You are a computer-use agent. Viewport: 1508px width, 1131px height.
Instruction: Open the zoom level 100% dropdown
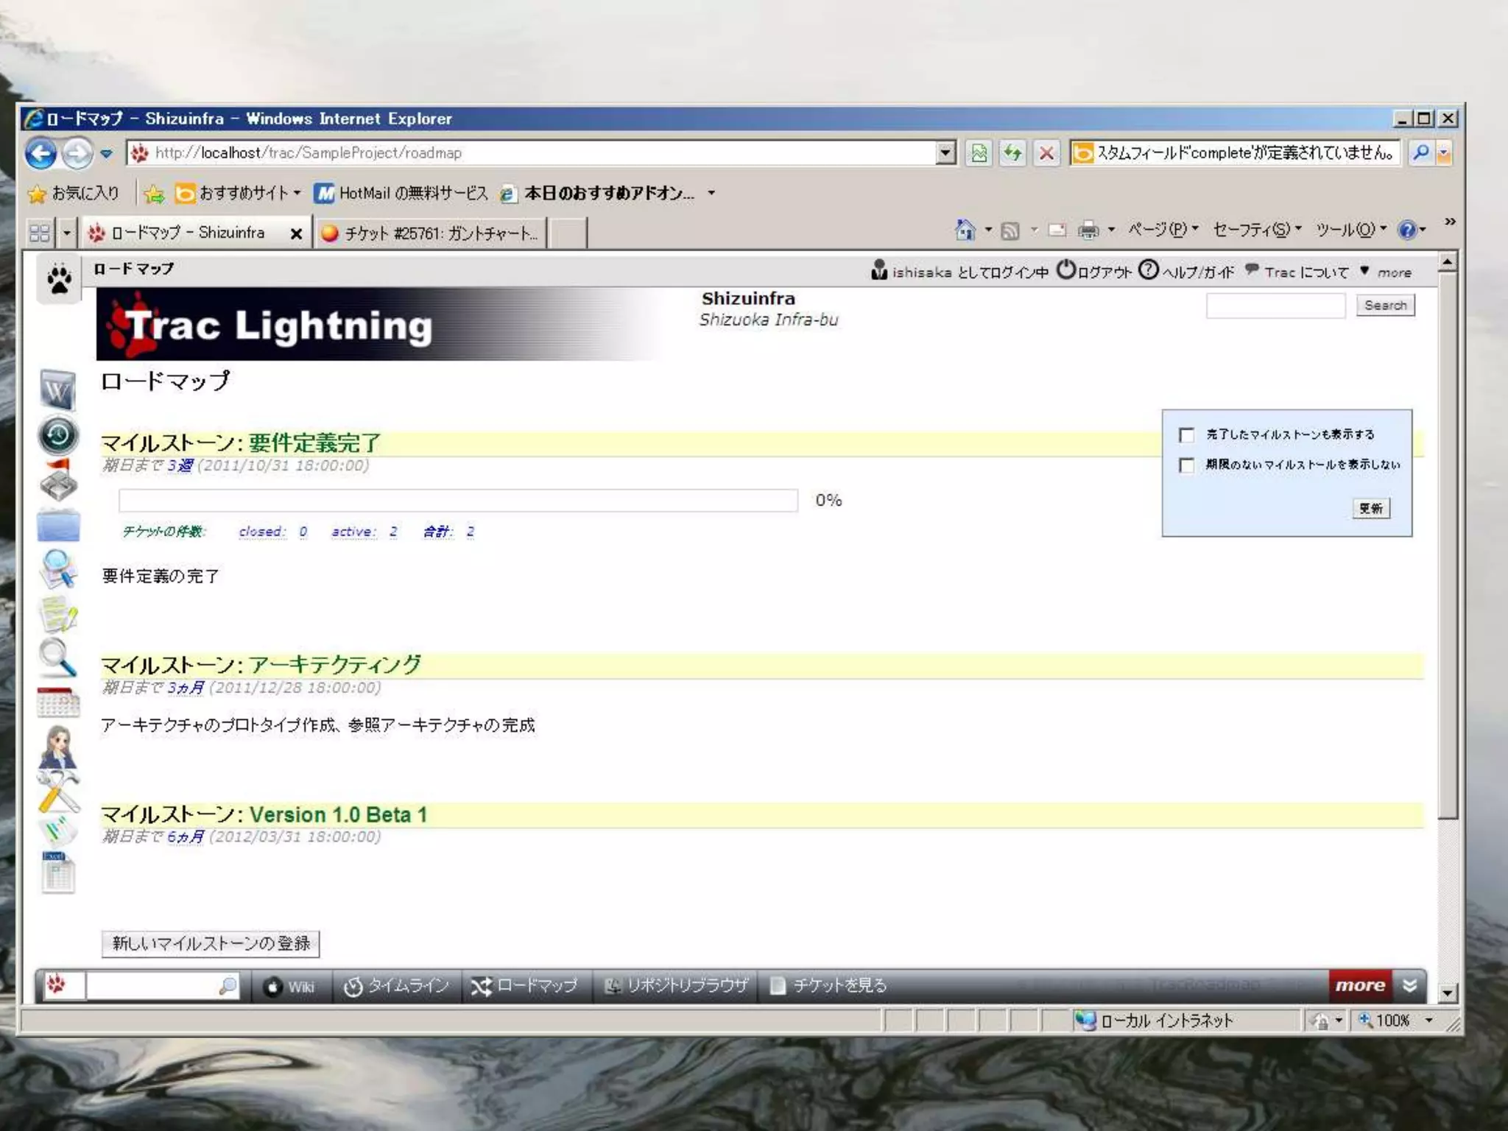(x=1428, y=1021)
